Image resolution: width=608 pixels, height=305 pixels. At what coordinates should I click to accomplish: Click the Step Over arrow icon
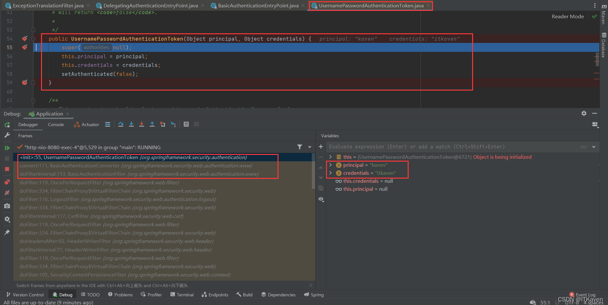(x=121, y=124)
